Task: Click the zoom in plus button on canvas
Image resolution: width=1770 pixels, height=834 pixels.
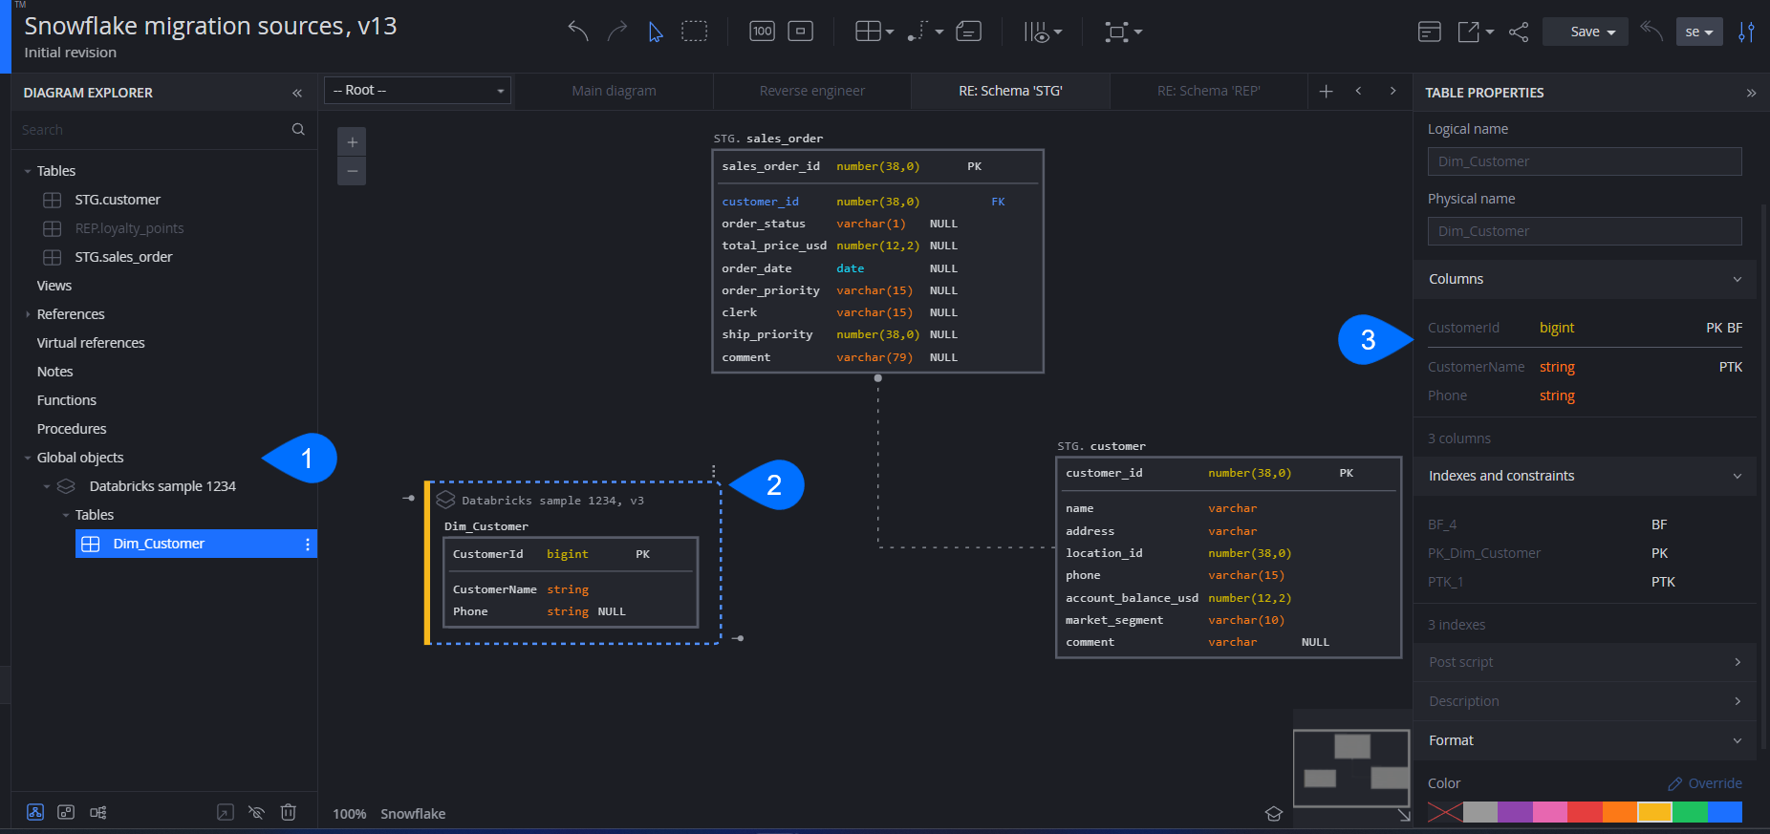Action: pos(352,142)
